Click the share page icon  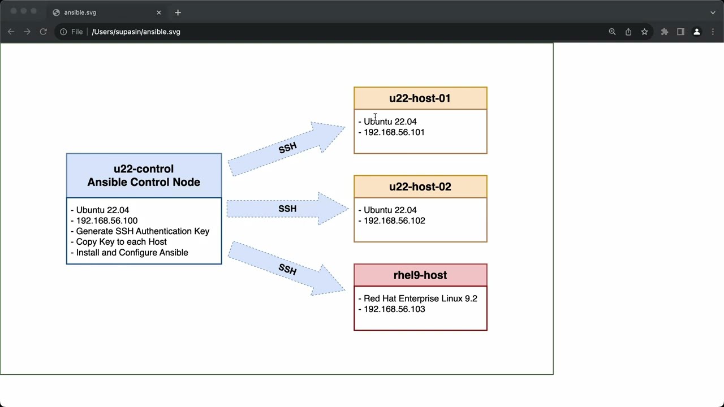point(628,32)
